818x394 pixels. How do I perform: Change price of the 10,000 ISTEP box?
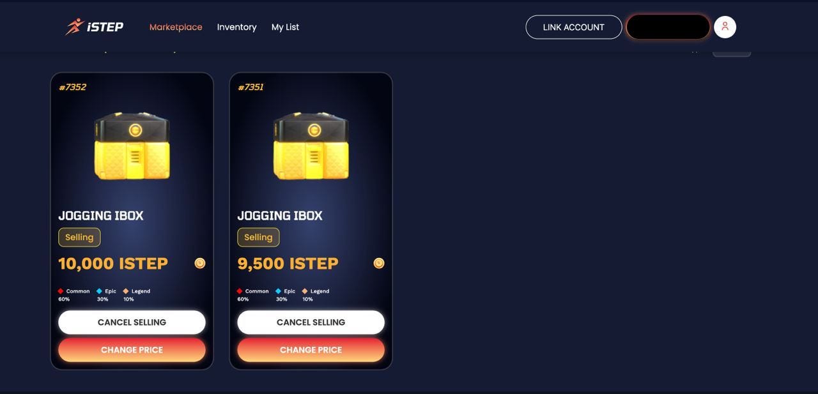coord(132,350)
